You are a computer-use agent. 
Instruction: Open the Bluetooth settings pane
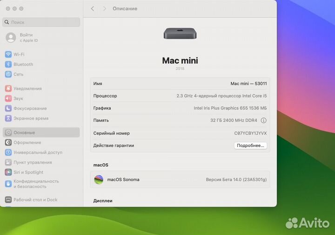click(41, 64)
